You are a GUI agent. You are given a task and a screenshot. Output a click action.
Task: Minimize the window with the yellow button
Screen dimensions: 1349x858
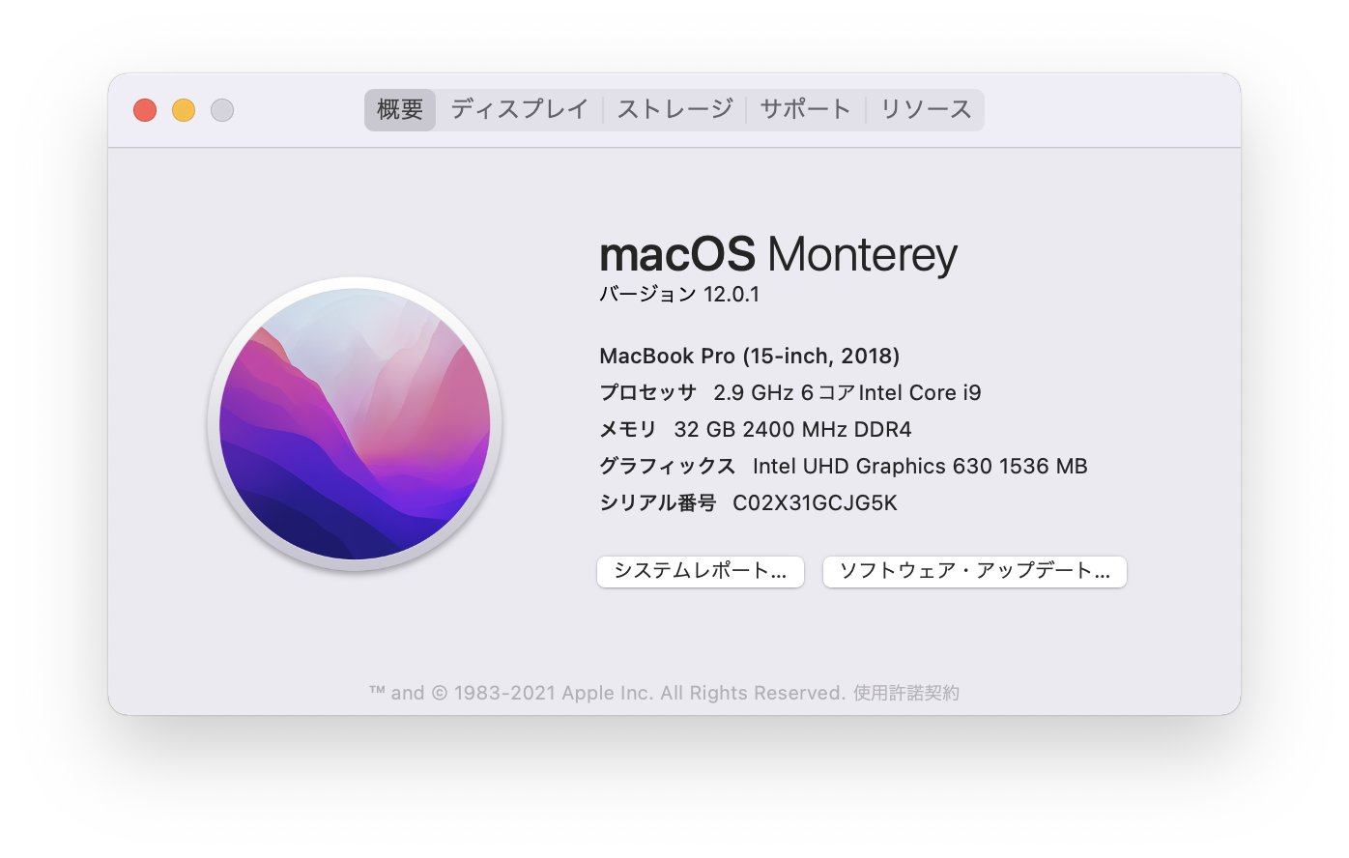[x=184, y=110]
